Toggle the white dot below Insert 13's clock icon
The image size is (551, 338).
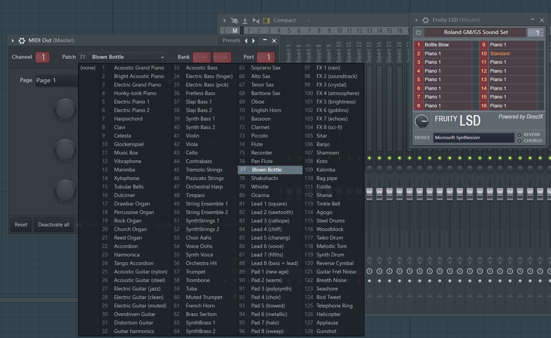click(x=369, y=281)
